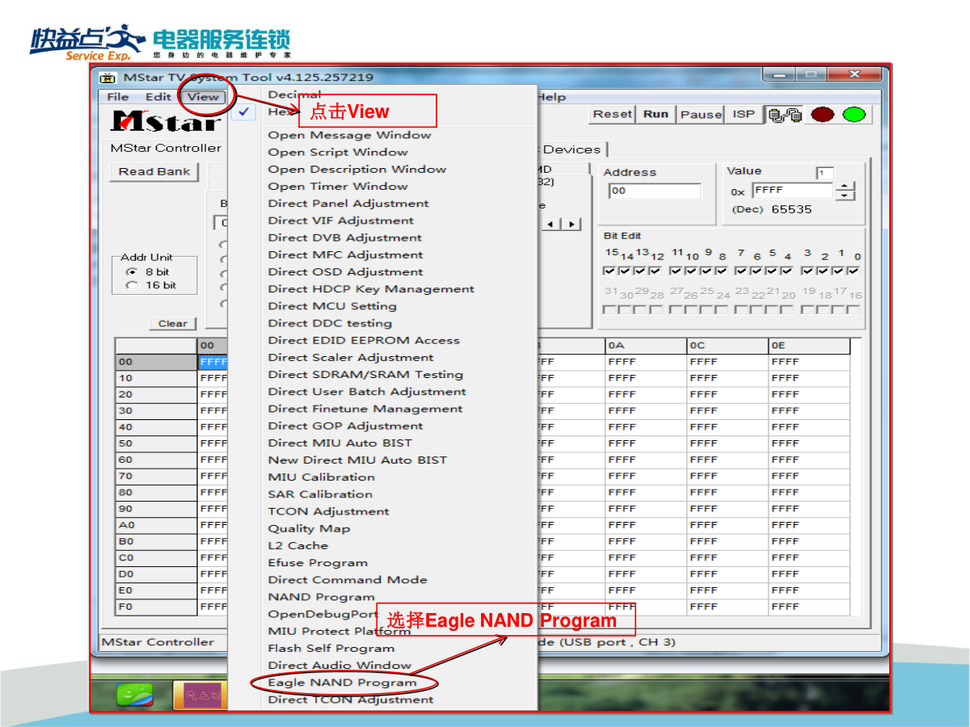This screenshot has width=970, height=727.
Task: Click the Read Bank button
Action: (154, 171)
